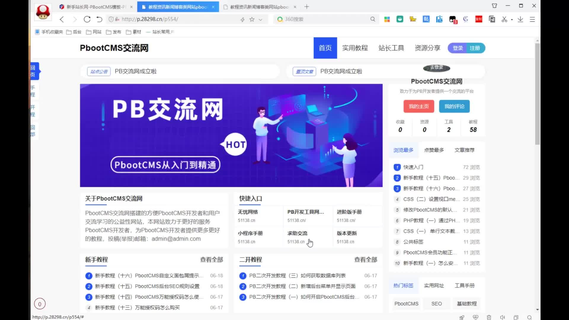
Task: Click the page vertical scrollbar thumb
Action: [537, 94]
